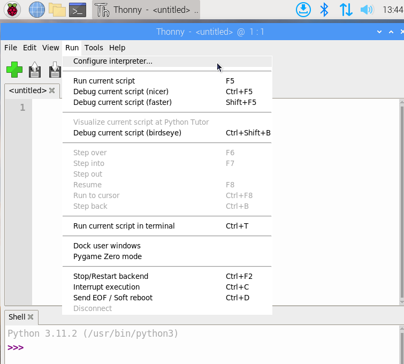Click the software updates download icon
The image size is (404, 364).
tap(303, 10)
